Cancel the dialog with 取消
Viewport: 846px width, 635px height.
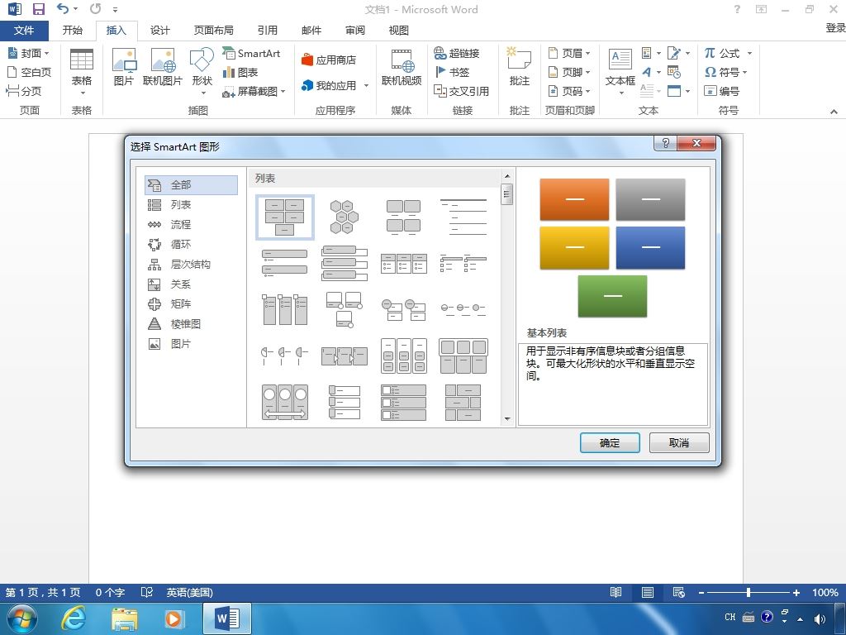point(679,443)
